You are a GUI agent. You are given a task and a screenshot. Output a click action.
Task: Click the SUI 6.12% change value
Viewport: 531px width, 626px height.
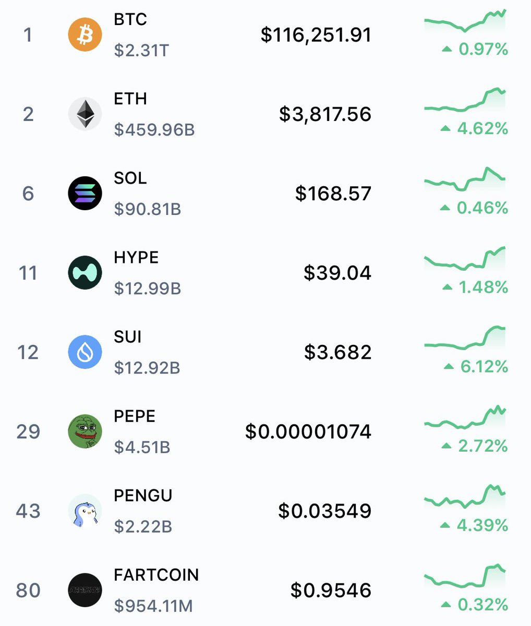[x=476, y=367]
